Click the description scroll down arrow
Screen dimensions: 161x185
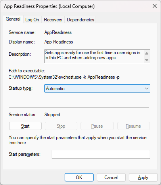coord(147,60)
